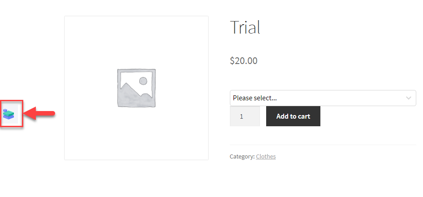
Task: Click the "Please select..." text
Action: [255, 98]
